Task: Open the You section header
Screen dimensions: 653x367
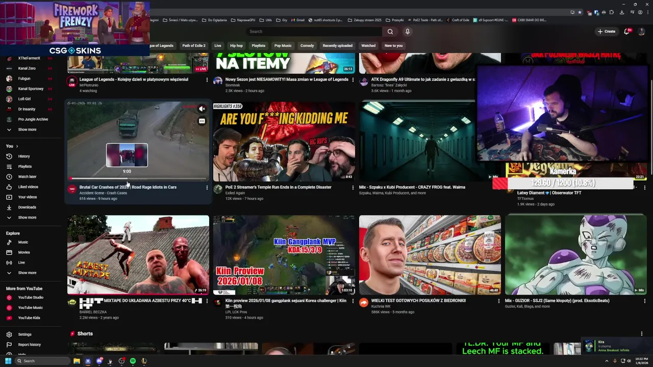Action: [12, 146]
